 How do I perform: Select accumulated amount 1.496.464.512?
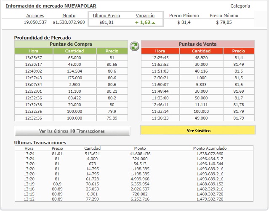[x=210, y=159]
